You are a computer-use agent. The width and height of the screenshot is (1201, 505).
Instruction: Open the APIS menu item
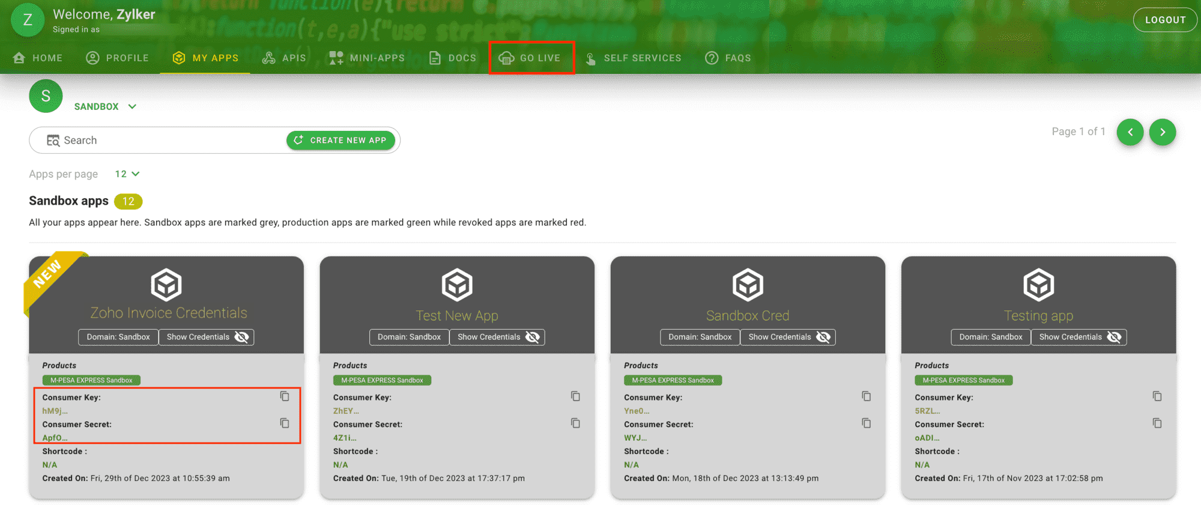coord(284,58)
